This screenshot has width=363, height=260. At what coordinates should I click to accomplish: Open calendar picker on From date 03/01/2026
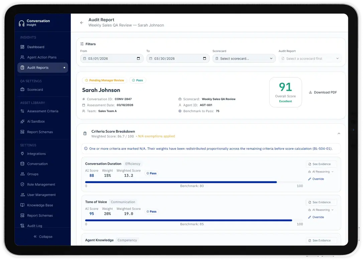tap(138, 58)
